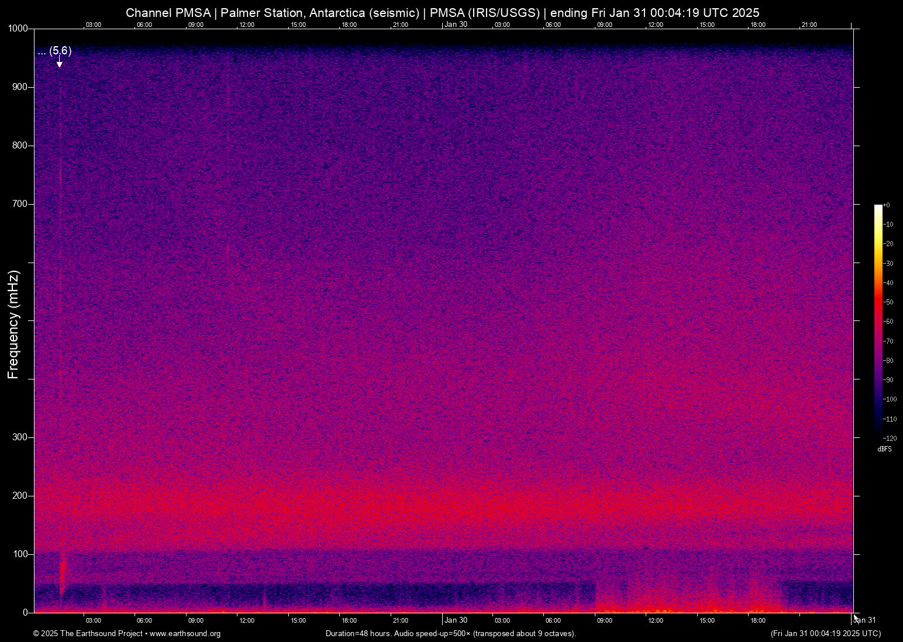Click the Jan 31 label on bottom axis

865,620
